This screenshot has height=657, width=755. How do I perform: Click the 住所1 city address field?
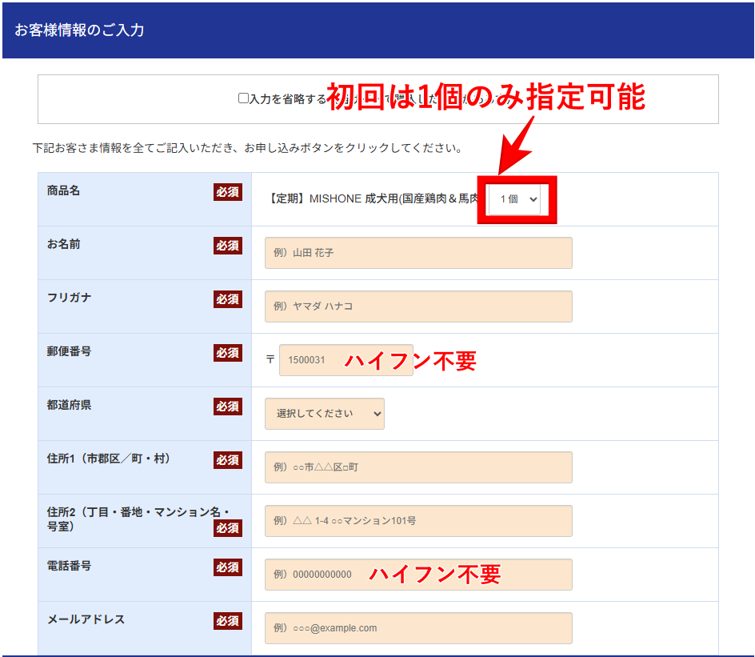pos(418,467)
